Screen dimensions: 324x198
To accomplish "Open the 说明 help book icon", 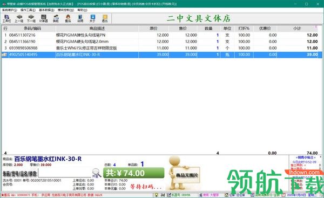I will pyautogui.click(x=80, y=18).
